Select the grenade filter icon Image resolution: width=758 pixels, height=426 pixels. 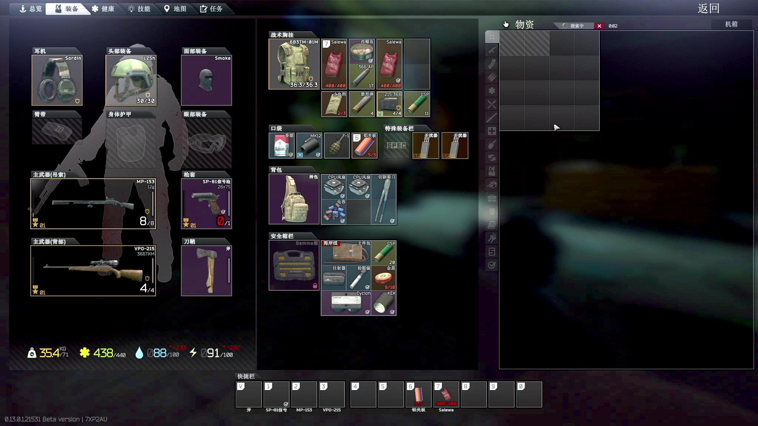pos(492,144)
